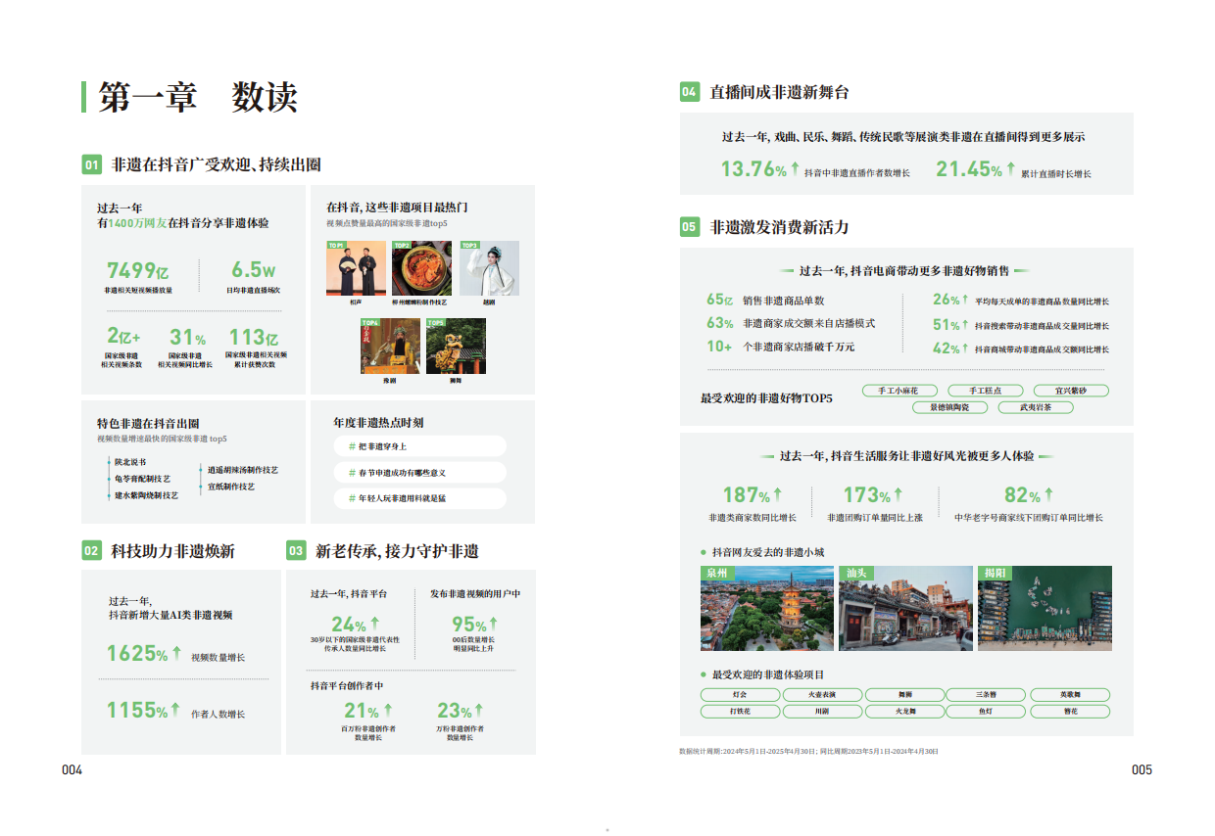Click page number 005
The width and height of the screenshot is (1215, 836).
click(1142, 770)
